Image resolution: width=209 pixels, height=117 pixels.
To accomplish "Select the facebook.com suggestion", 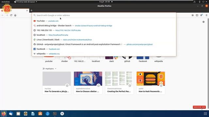I will coord(104,49).
